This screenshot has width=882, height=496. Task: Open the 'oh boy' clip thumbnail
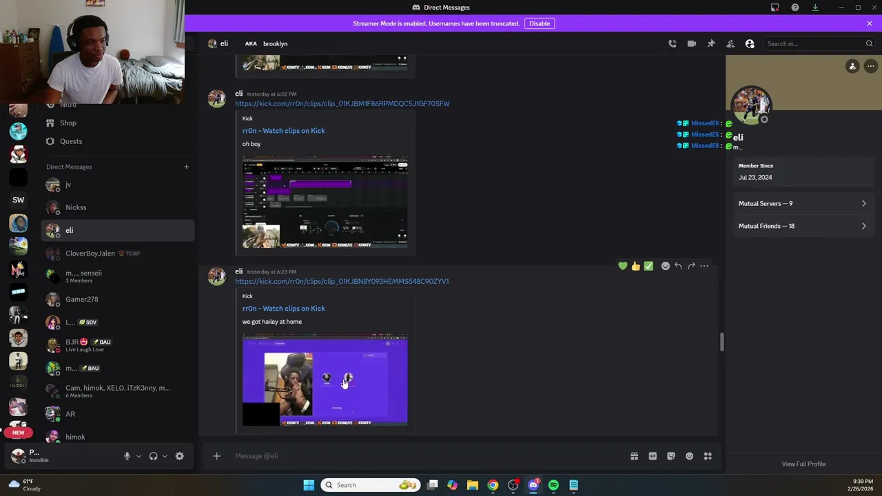point(325,203)
